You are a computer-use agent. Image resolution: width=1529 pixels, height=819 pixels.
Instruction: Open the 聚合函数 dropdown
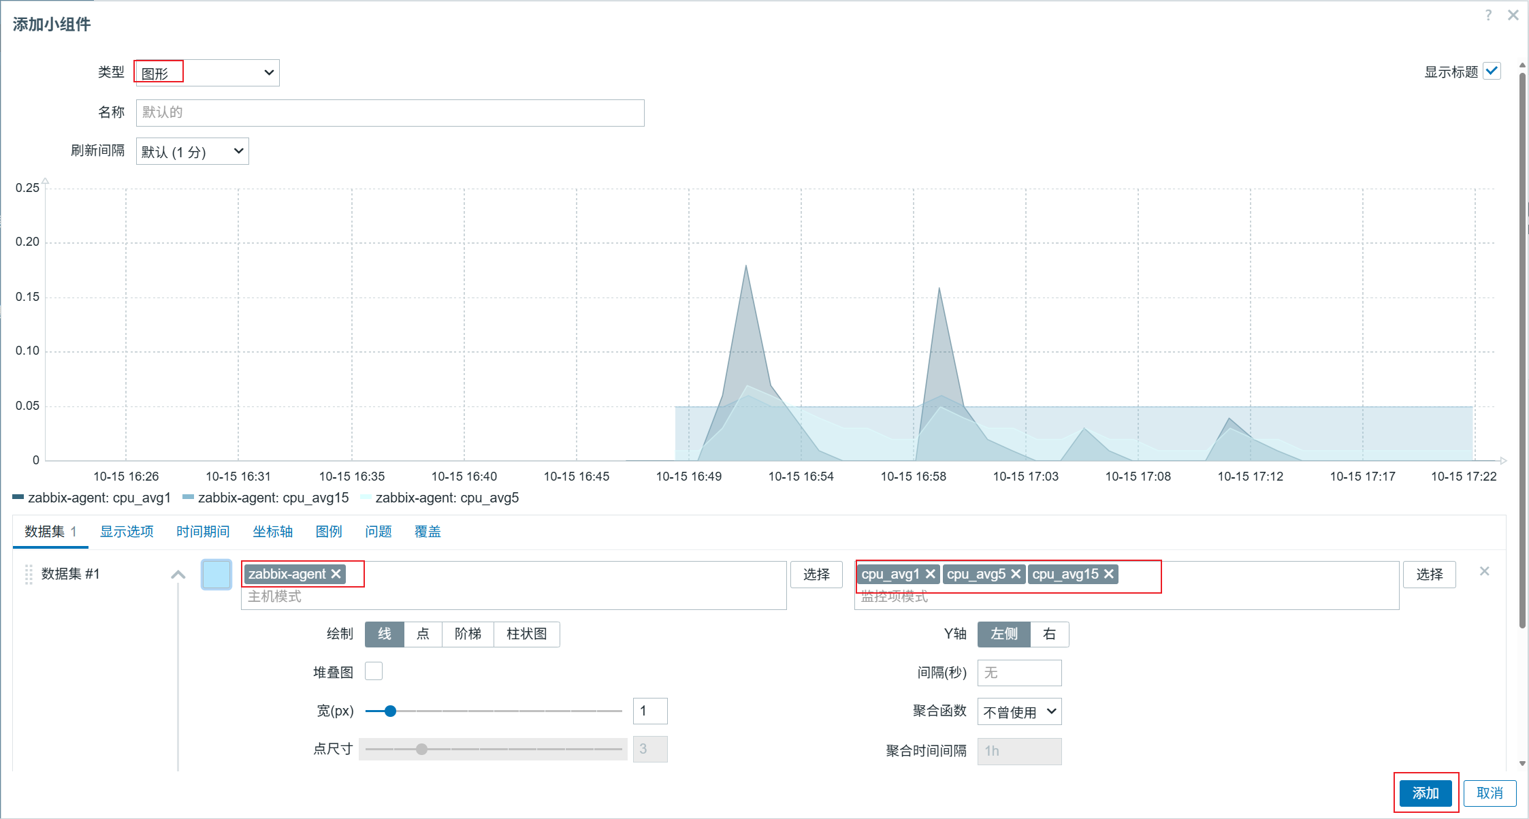[1019, 711]
